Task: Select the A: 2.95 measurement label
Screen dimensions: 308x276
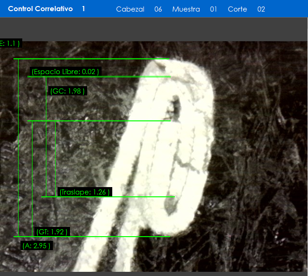Action: coord(37,246)
